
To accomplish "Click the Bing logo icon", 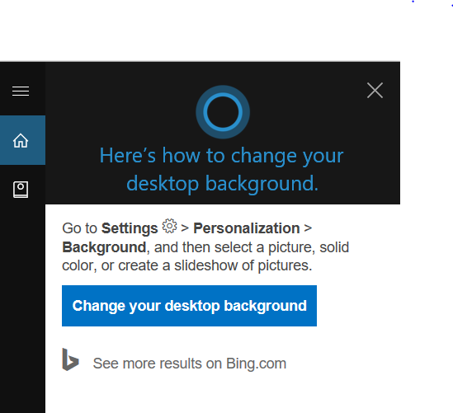I will (x=70, y=359).
